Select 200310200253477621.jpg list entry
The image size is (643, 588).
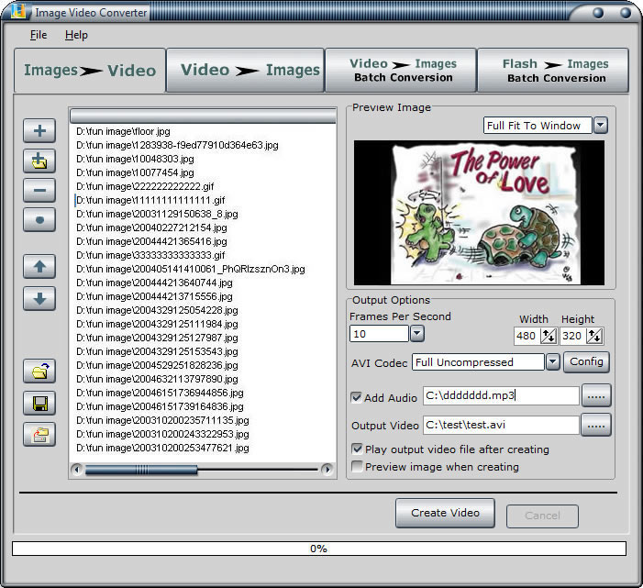[162, 448]
